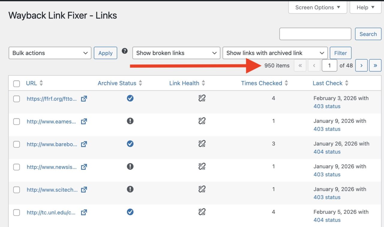
Task: Open external link icon for tc.unl.edu URL
Action: 84,212
